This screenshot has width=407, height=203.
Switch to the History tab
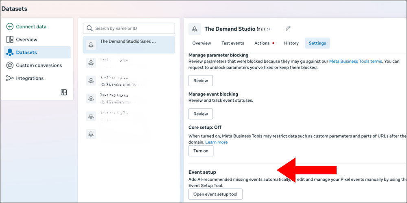tap(291, 43)
